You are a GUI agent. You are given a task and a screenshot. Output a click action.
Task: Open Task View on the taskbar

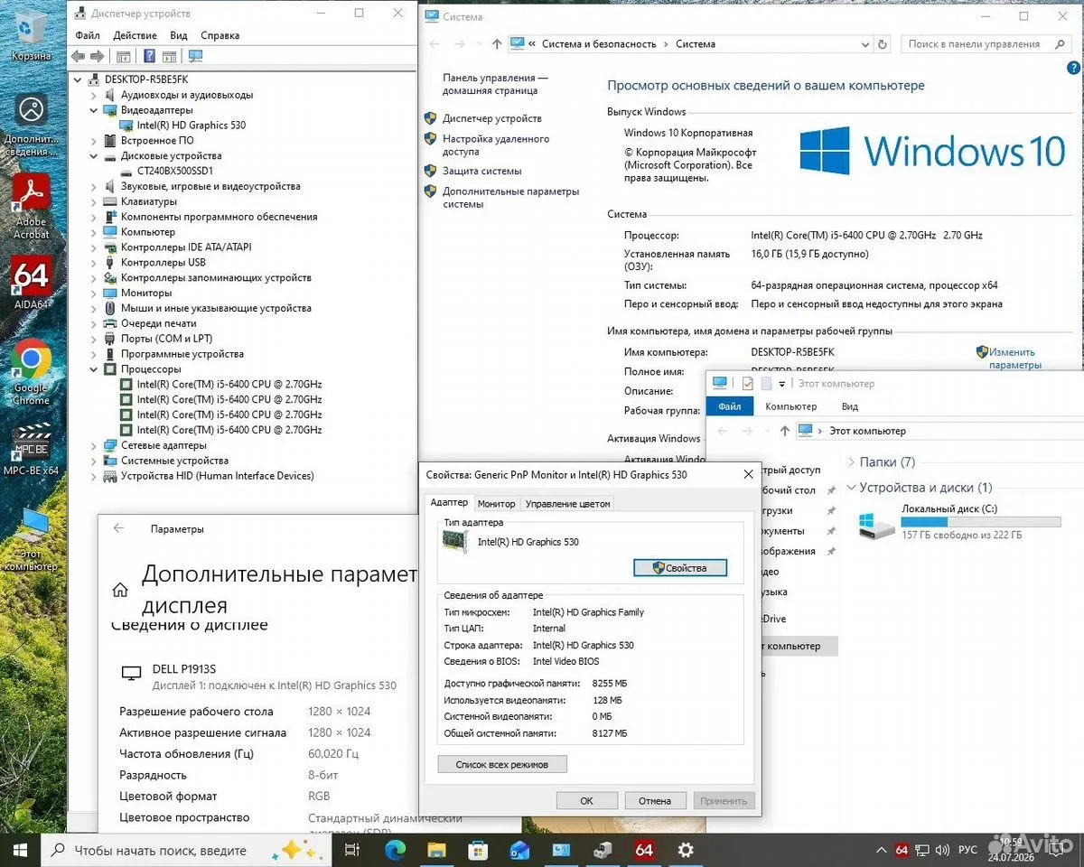tap(352, 850)
